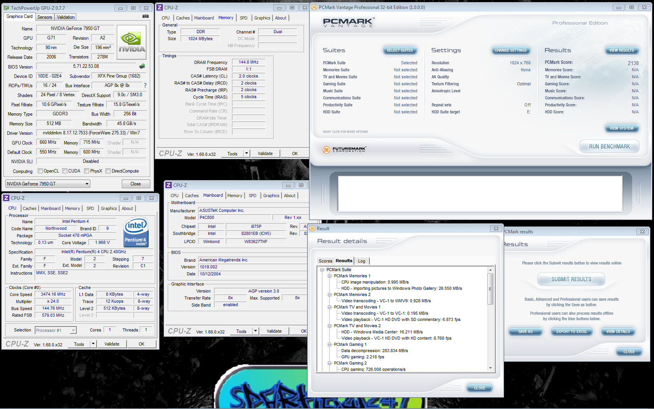Collapse the PCMark Gaming 1 node
Screen dimensions: 654x409
tap(330, 344)
